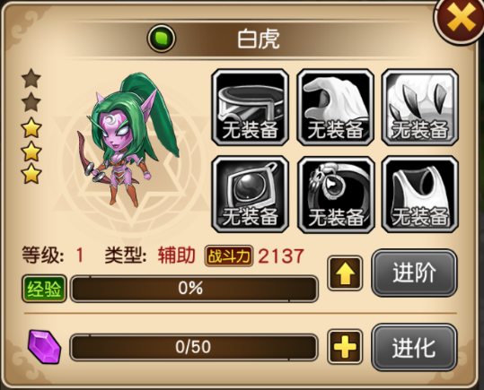Click the gem progress bar showing 0/50
Image resolution: width=484 pixels, height=390 pixels.
pos(194,347)
